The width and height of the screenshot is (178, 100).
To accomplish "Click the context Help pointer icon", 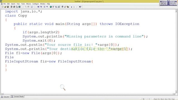I will (x=80, y=7).
